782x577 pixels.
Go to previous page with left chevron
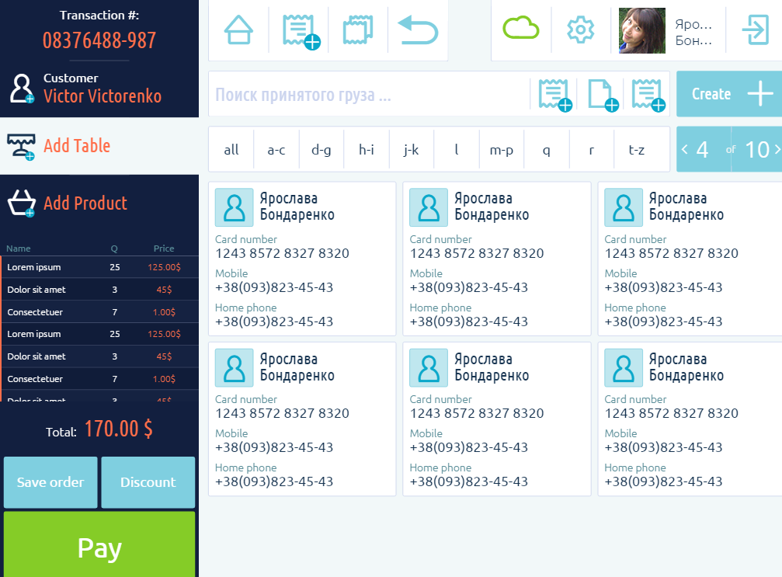(x=685, y=149)
